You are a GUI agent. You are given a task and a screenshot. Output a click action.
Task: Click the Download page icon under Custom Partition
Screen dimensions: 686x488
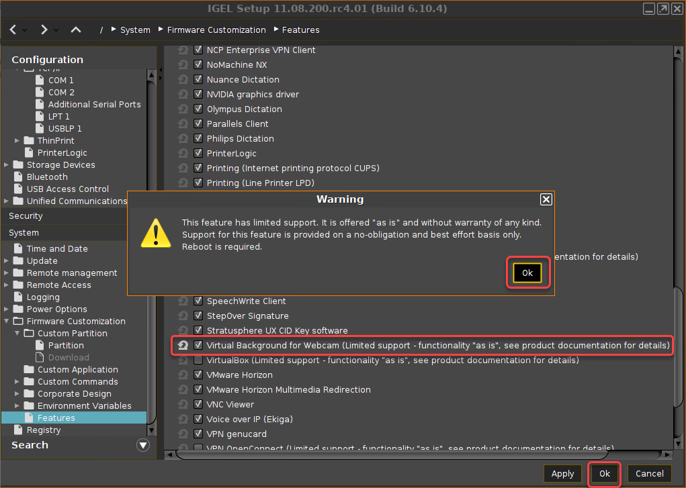click(x=41, y=357)
